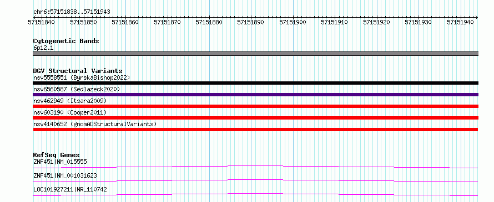The height and width of the screenshot is (202, 494).
Task: Select the purple nsv6560587 variant bar
Action: (255, 95)
